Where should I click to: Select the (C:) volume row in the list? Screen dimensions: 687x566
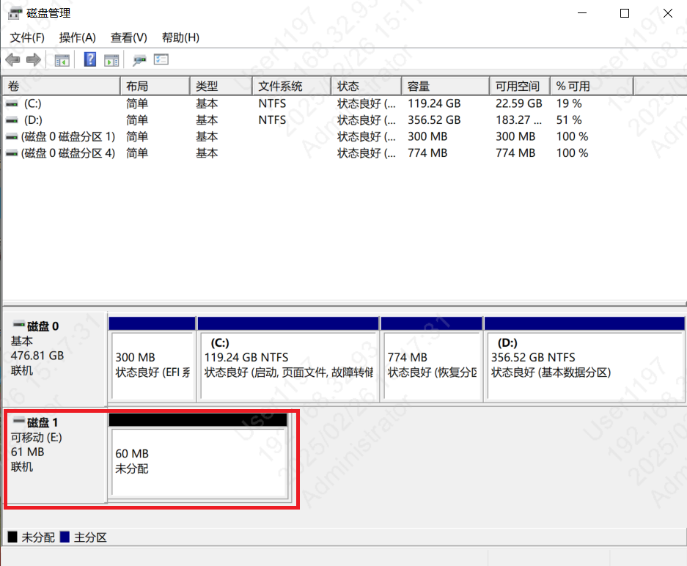click(x=59, y=103)
